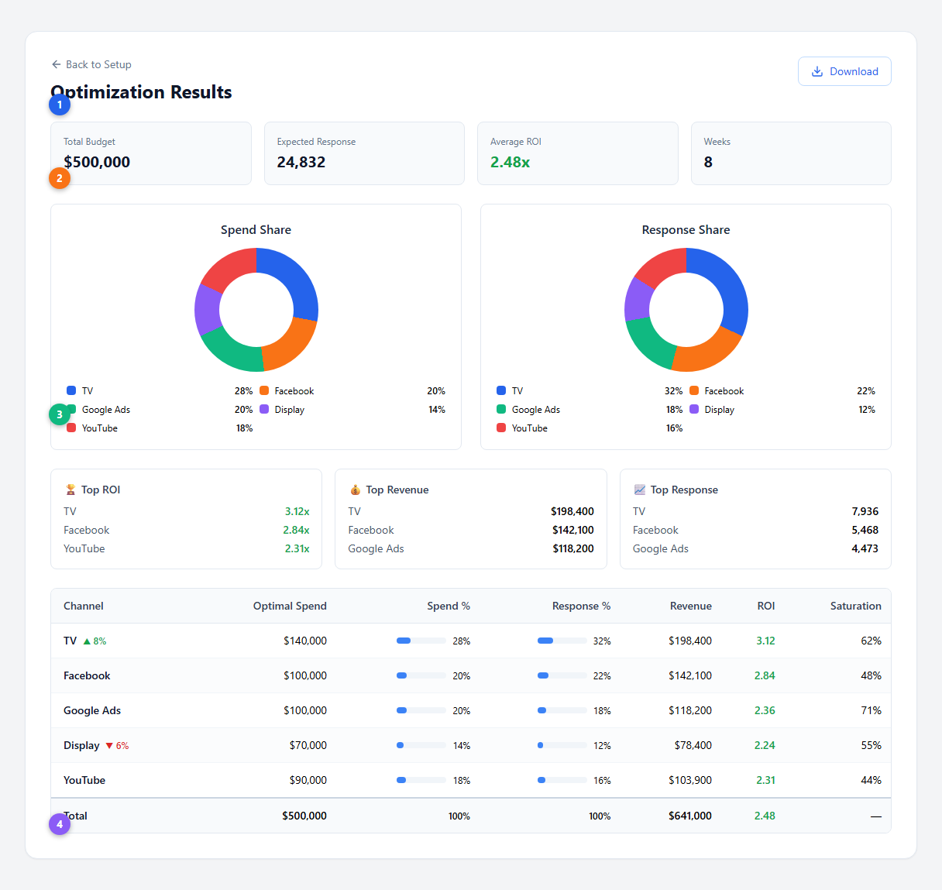Screen dimensions: 942x890
Task: Click the TV row's 28% spend progress bar
Action: tap(421, 641)
